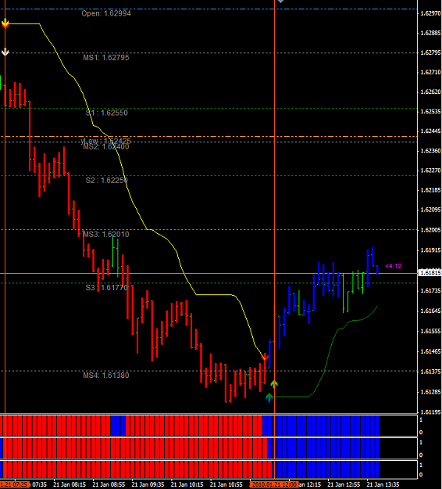Click the "MS1: 1.62795" pivot label

point(106,58)
